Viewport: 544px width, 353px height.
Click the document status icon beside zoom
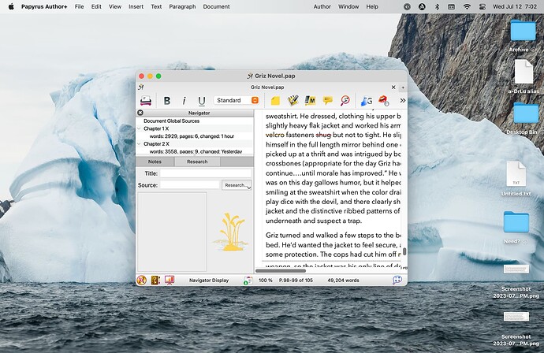[x=248, y=281]
